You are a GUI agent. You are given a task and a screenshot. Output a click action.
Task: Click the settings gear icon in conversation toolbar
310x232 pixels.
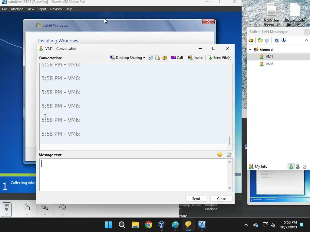coord(164,58)
